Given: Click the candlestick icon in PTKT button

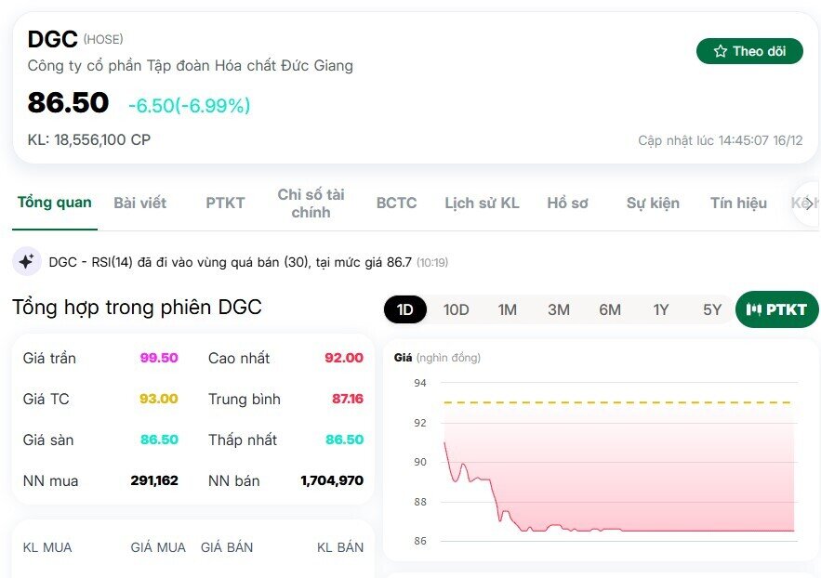Looking at the screenshot, I should point(754,309).
